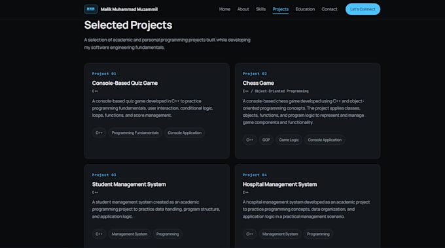Click Management System tag in Hospital card
The height and width of the screenshot is (248, 445).
click(x=280, y=234)
